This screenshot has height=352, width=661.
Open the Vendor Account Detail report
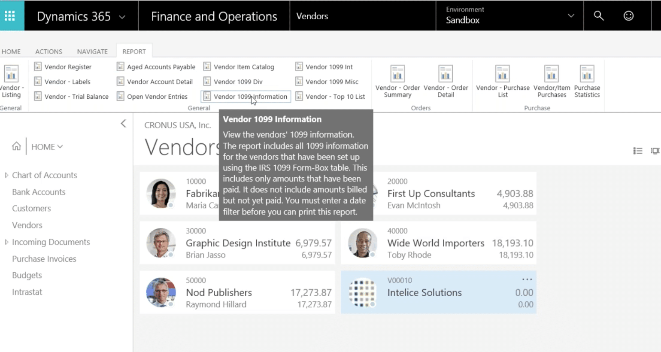(155, 82)
